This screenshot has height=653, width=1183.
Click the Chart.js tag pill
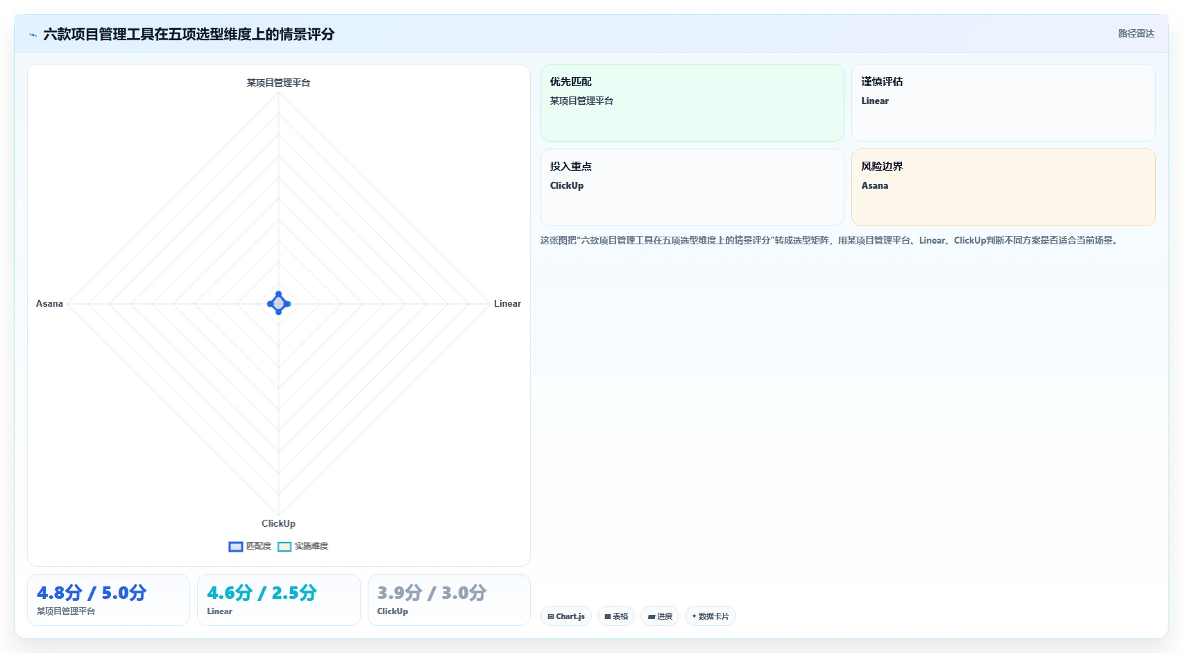coord(566,616)
